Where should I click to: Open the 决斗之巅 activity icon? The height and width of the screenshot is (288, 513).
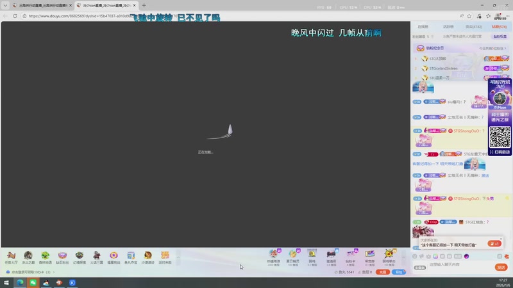click(x=28, y=257)
